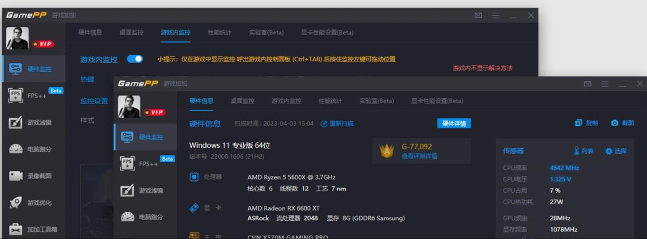The image size is (647, 239).
Task: Select 硬件监控 sidebar item in back window
Action: [x=34, y=69]
